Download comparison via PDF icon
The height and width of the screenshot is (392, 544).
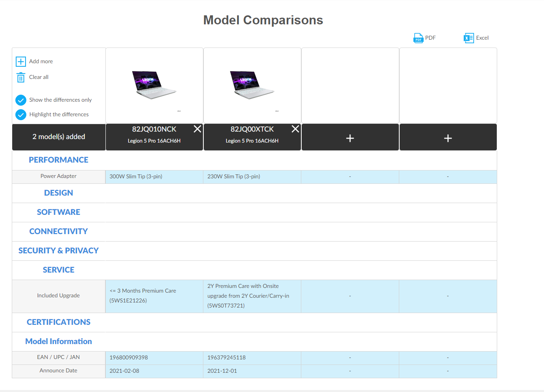tap(418, 38)
